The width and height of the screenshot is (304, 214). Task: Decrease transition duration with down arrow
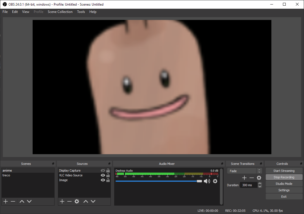tap(260, 186)
